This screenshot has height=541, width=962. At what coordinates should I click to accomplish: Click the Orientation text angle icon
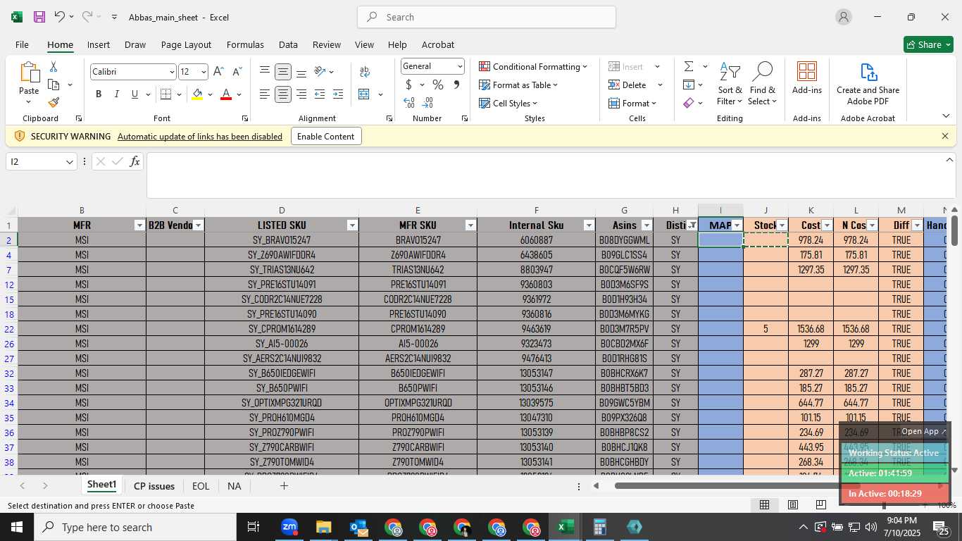click(x=320, y=72)
